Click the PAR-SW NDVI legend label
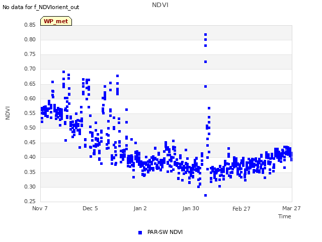This screenshot has height=242, width=322. [165, 232]
